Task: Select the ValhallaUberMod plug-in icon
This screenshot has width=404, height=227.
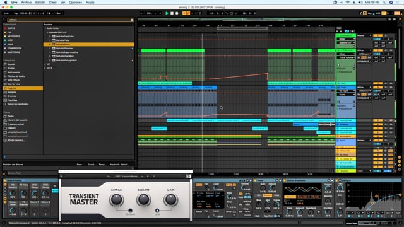Action: pos(54,56)
